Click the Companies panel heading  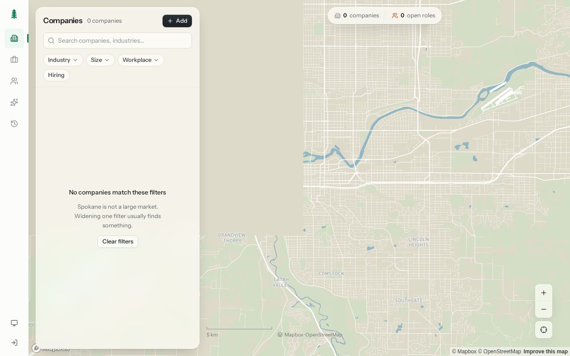63,20
